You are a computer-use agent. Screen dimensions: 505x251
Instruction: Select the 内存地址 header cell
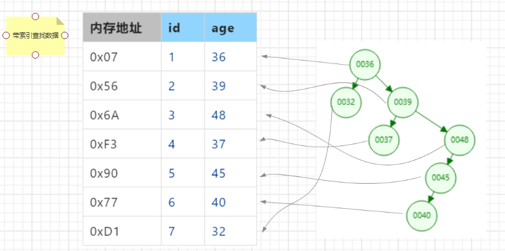coord(122,27)
